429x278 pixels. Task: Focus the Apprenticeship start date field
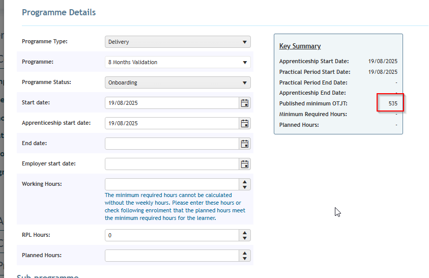pos(172,123)
